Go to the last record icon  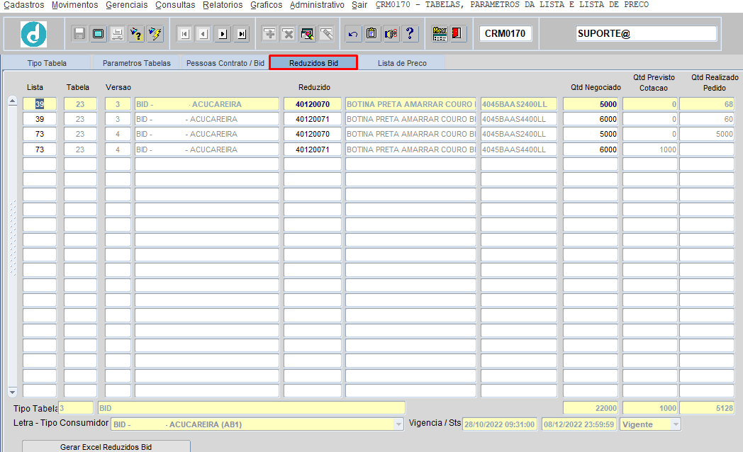point(242,33)
